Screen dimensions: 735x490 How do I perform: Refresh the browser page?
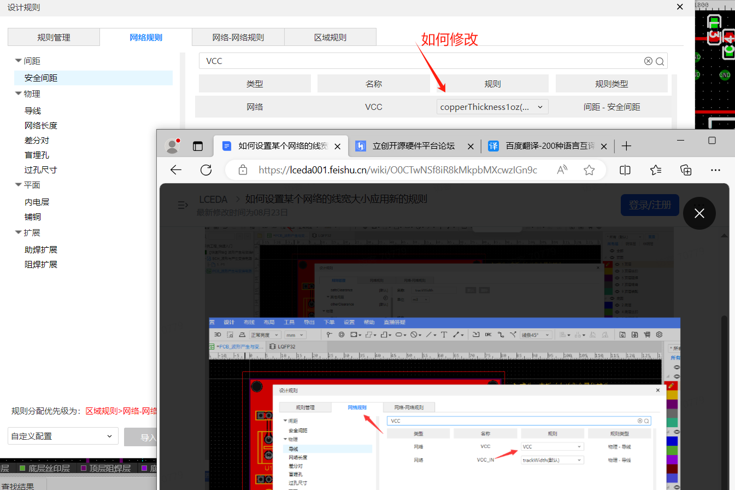(x=206, y=170)
